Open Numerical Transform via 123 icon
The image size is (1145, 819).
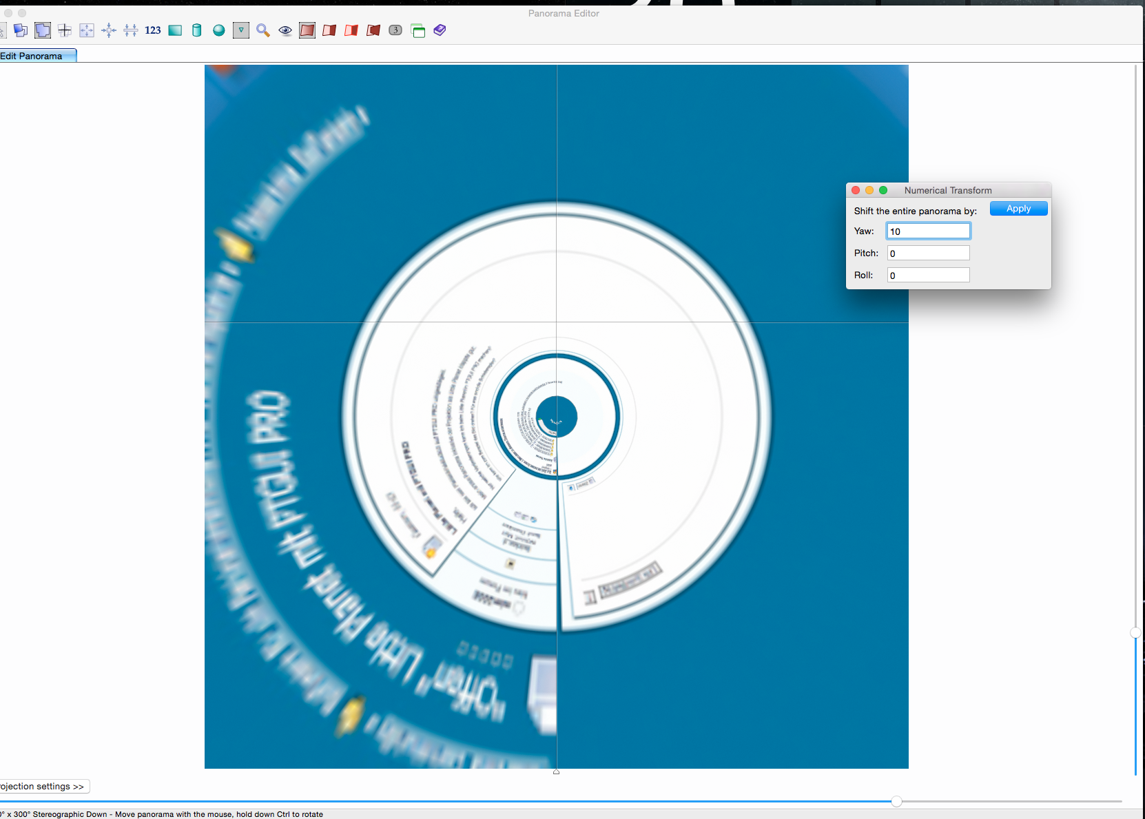click(153, 30)
